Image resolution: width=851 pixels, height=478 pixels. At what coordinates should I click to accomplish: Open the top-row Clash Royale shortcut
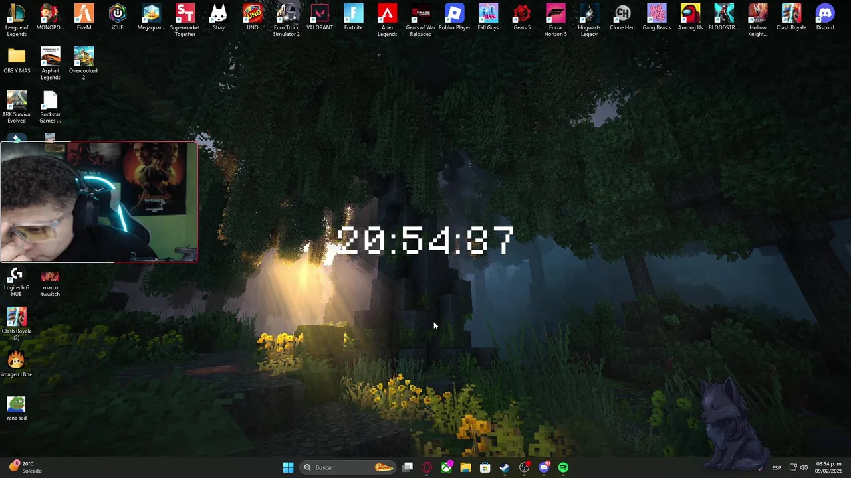click(791, 17)
